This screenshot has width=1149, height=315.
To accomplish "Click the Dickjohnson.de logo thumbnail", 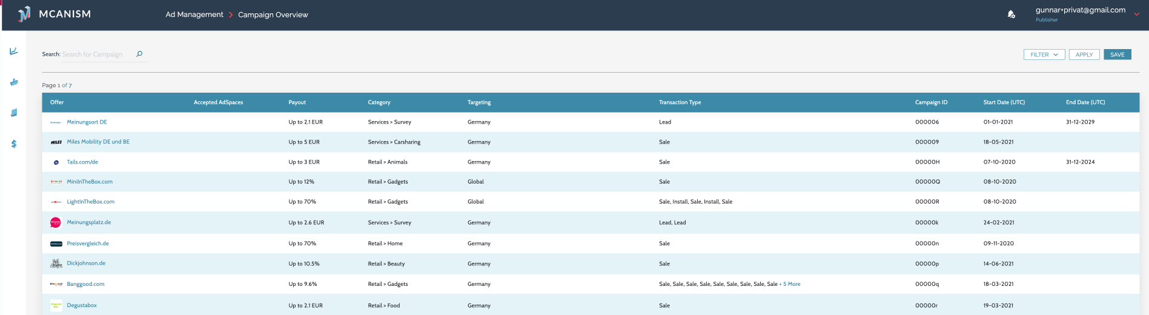I will 56,264.
